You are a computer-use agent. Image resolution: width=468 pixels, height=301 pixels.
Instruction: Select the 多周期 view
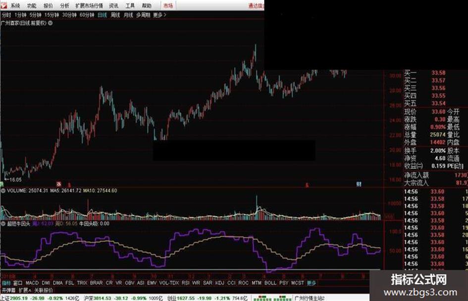[x=143, y=15]
